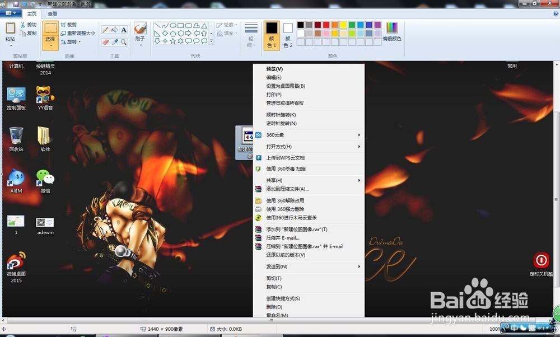Click the Paste (粘贴) clipboard icon

point(10,28)
